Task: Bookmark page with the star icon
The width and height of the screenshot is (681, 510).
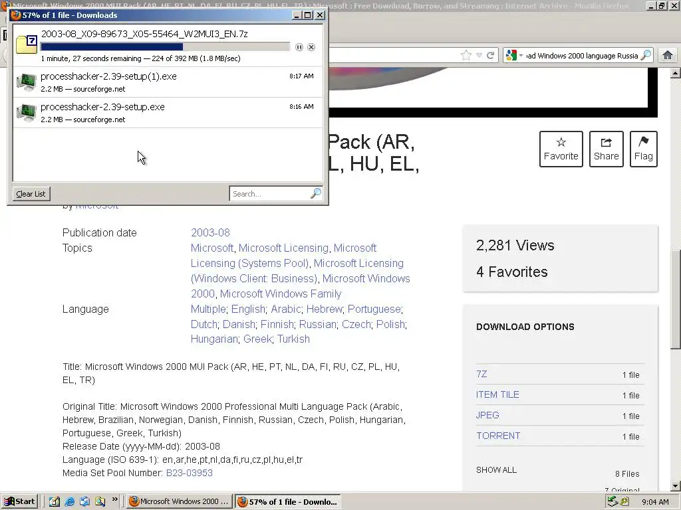Action: (x=466, y=56)
